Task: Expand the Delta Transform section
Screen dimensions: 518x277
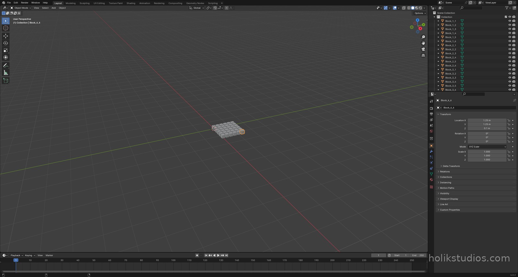Action: pyautogui.click(x=450, y=166)
